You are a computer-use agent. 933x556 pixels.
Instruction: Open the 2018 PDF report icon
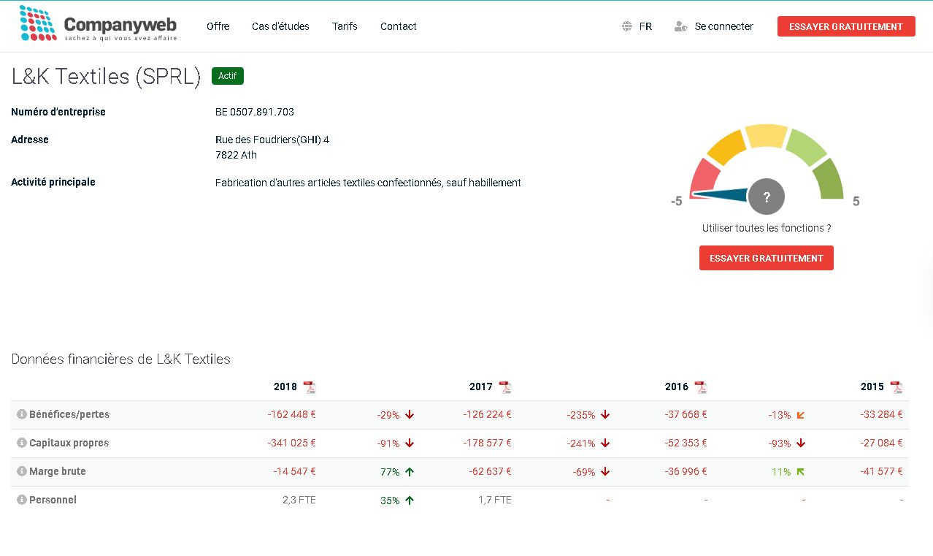(x=310, y=387)
